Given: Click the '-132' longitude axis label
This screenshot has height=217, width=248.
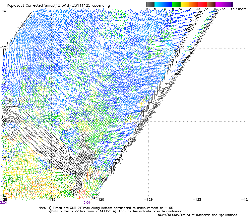Looking at the screenshot, I should pyautogui.click(x=52, y=200).
